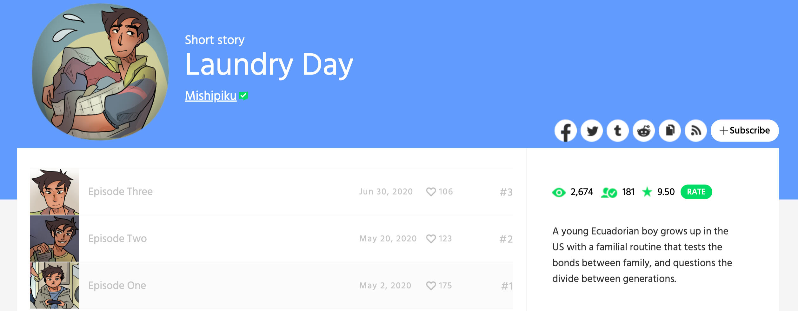Screen dimensions: 798x311
Task: Share the comic on Twitter
Action: click(x=591, y=130)
